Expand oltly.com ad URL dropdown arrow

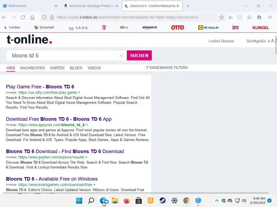79,93
